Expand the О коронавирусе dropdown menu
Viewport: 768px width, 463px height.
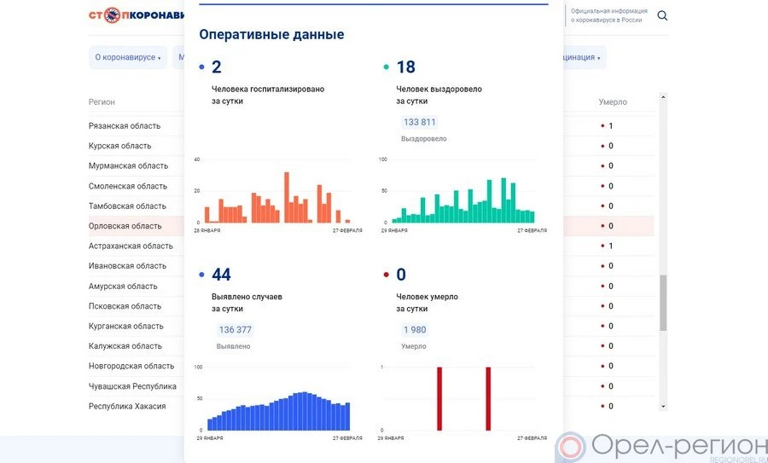click(x=128, y=58)
